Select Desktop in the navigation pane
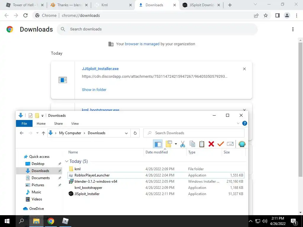 point(38,164)
